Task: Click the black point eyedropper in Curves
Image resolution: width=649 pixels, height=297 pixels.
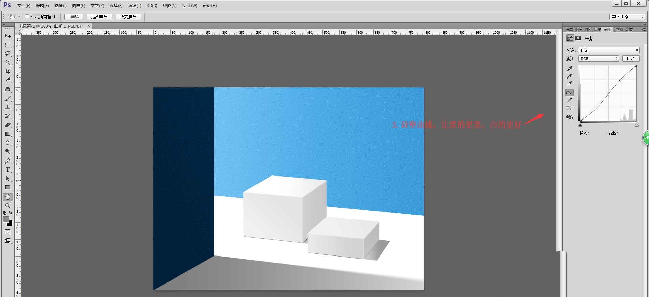Action: [569, 69]
